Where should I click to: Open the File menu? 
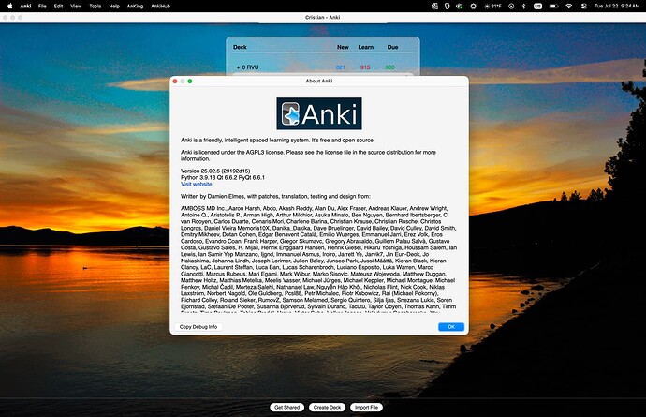click(x=42, y=7)
